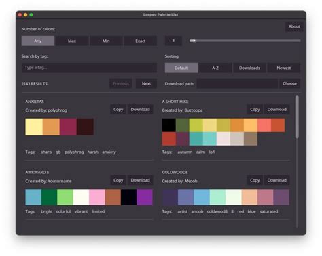This screenshot has width=322, height=256.
Task: Download the A Short Hike palette
Action: click(276, 110)
